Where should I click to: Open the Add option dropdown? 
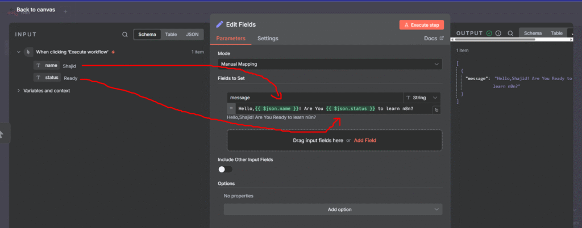coord(332,209)
